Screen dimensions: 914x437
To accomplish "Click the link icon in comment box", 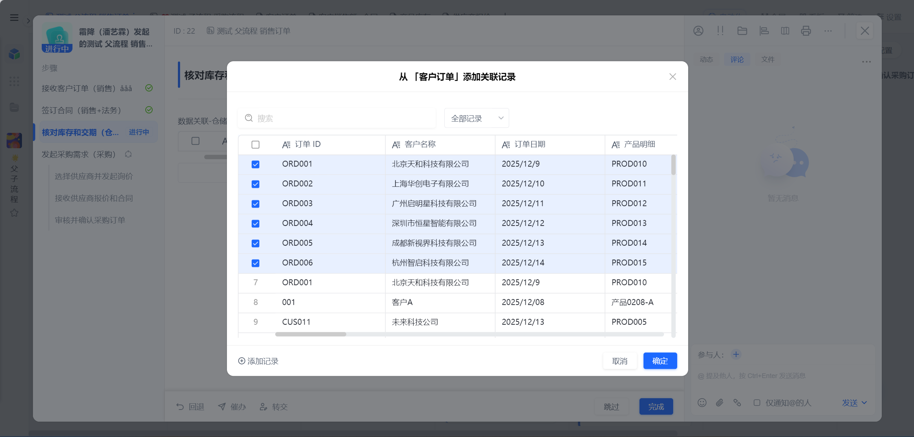I will (x=737, y=403).
